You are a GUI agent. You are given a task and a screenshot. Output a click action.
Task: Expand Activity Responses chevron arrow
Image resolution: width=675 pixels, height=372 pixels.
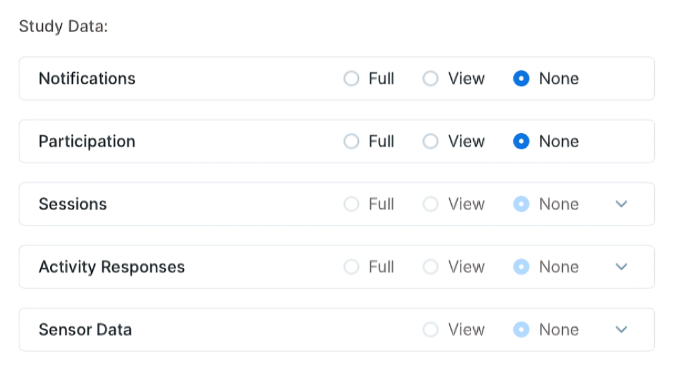[x=622, y=268]
